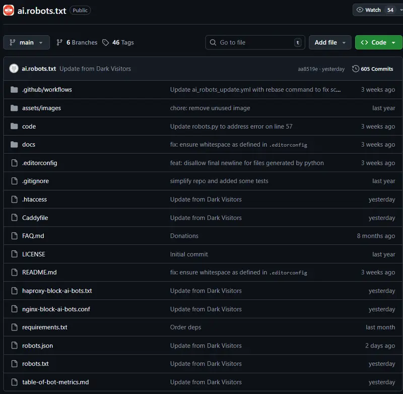Viewport: 403px width, 394px height.
Task: Click the folder icon beside docs
Action: (x=14, y=144)
